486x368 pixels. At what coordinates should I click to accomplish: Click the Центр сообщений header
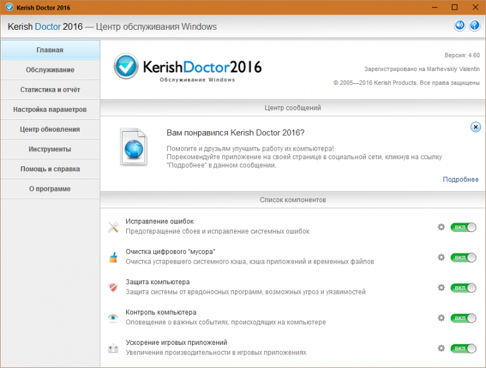pyautogui.click(x=293, y=108)
